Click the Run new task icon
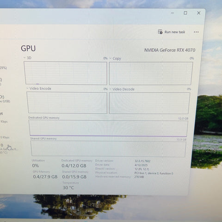 coord(160,32)
